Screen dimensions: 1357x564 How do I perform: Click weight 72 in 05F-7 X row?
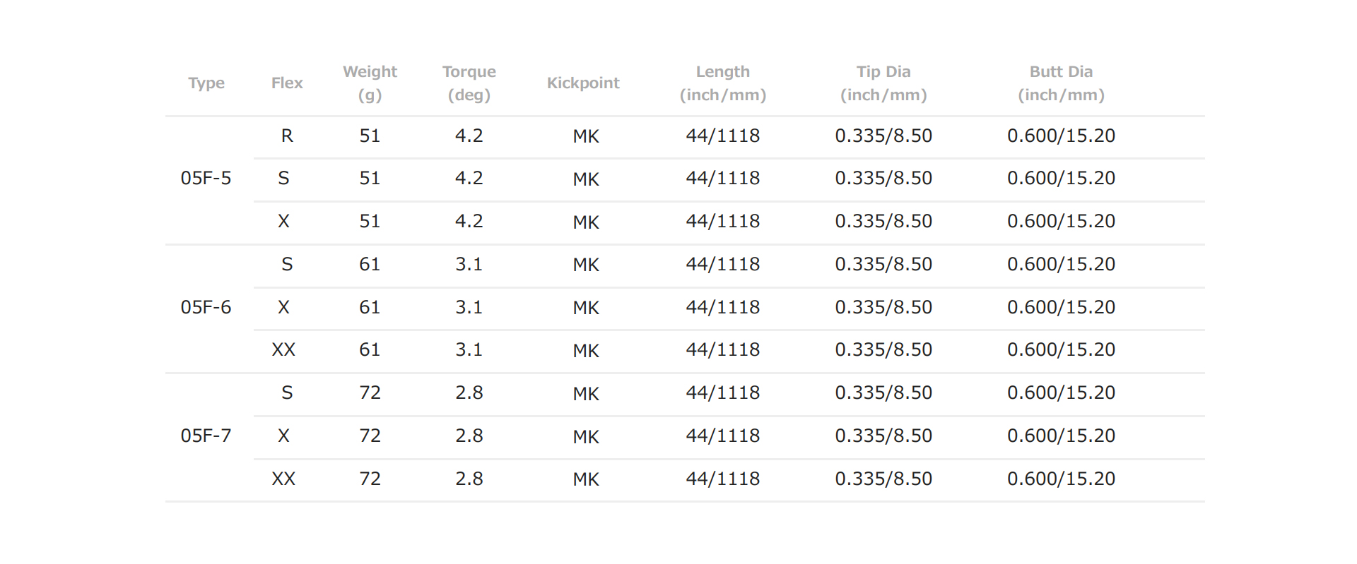[x=370, y=436]
